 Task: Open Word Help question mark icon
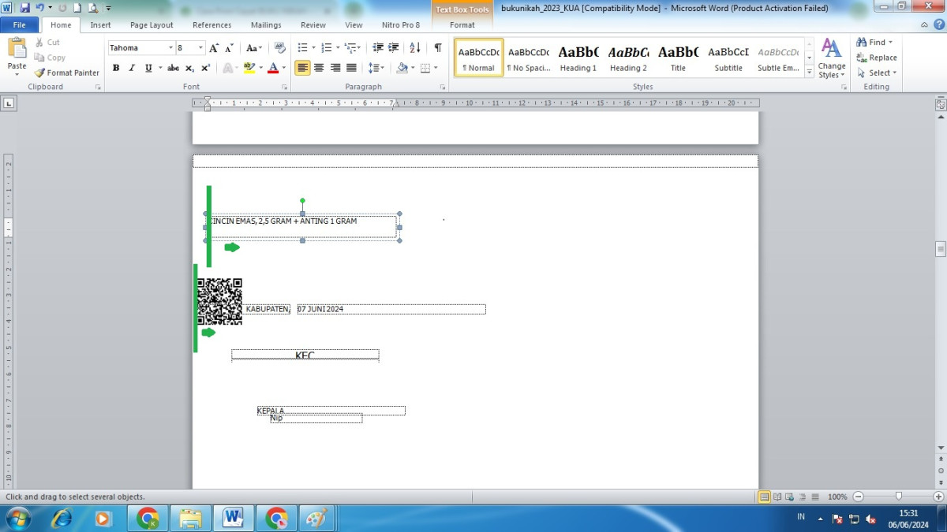click(938, 25)
